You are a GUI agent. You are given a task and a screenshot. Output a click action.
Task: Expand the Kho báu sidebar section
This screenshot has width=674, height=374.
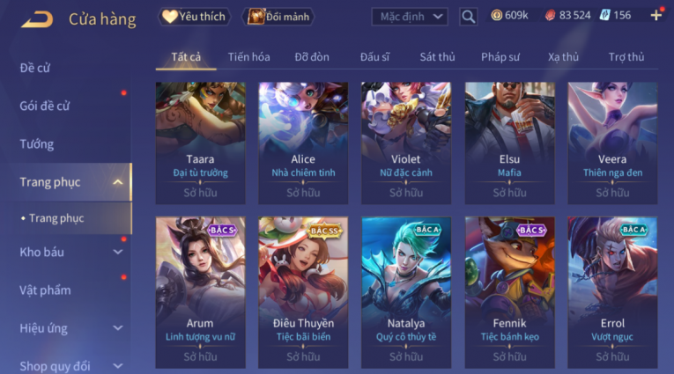tap(118, 252)
